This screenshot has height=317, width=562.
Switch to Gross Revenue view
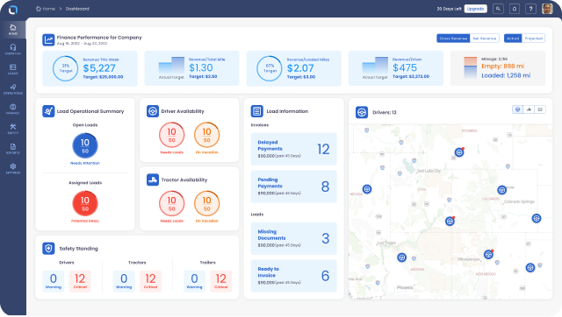(453, 39)
